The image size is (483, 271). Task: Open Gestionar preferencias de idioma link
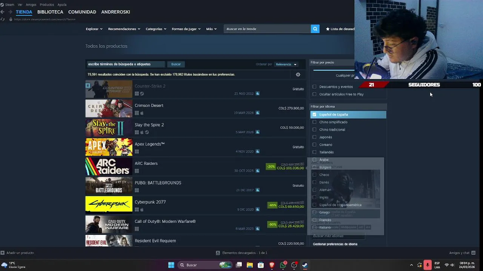pos(335,244)
